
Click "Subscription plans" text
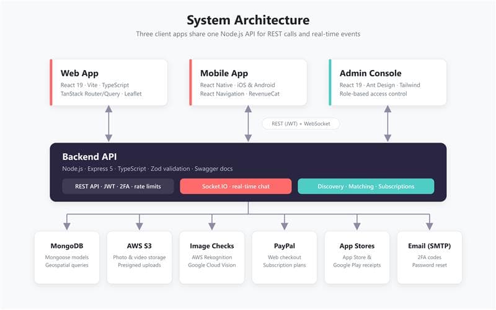(285, 265)
